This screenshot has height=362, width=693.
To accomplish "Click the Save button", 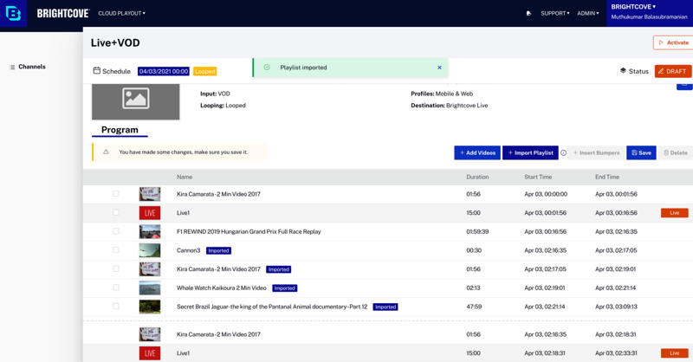I will [641, 153].
